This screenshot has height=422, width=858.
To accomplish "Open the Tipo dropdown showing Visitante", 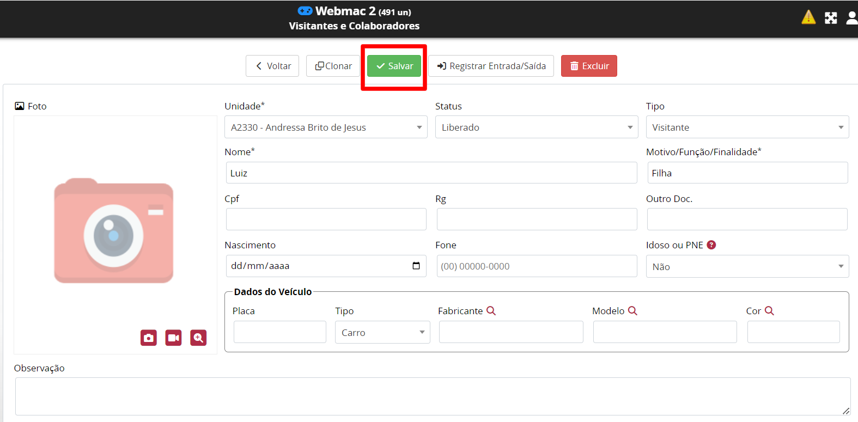I will click(747, 127).
